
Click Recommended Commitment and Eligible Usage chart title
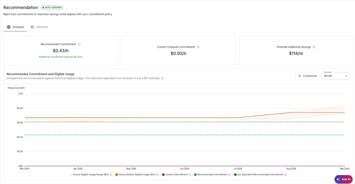click(41, 74)
